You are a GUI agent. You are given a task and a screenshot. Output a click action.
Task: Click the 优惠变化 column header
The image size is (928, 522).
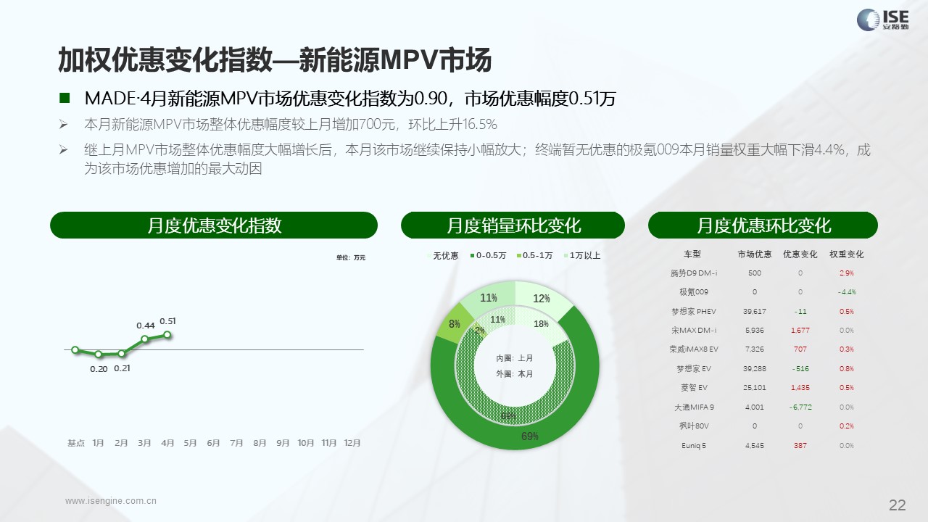pyautogui.click(x=800, y=254)
